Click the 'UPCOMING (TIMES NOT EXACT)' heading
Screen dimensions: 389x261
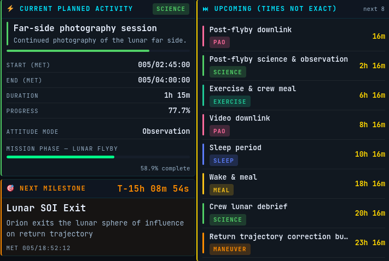275,9
